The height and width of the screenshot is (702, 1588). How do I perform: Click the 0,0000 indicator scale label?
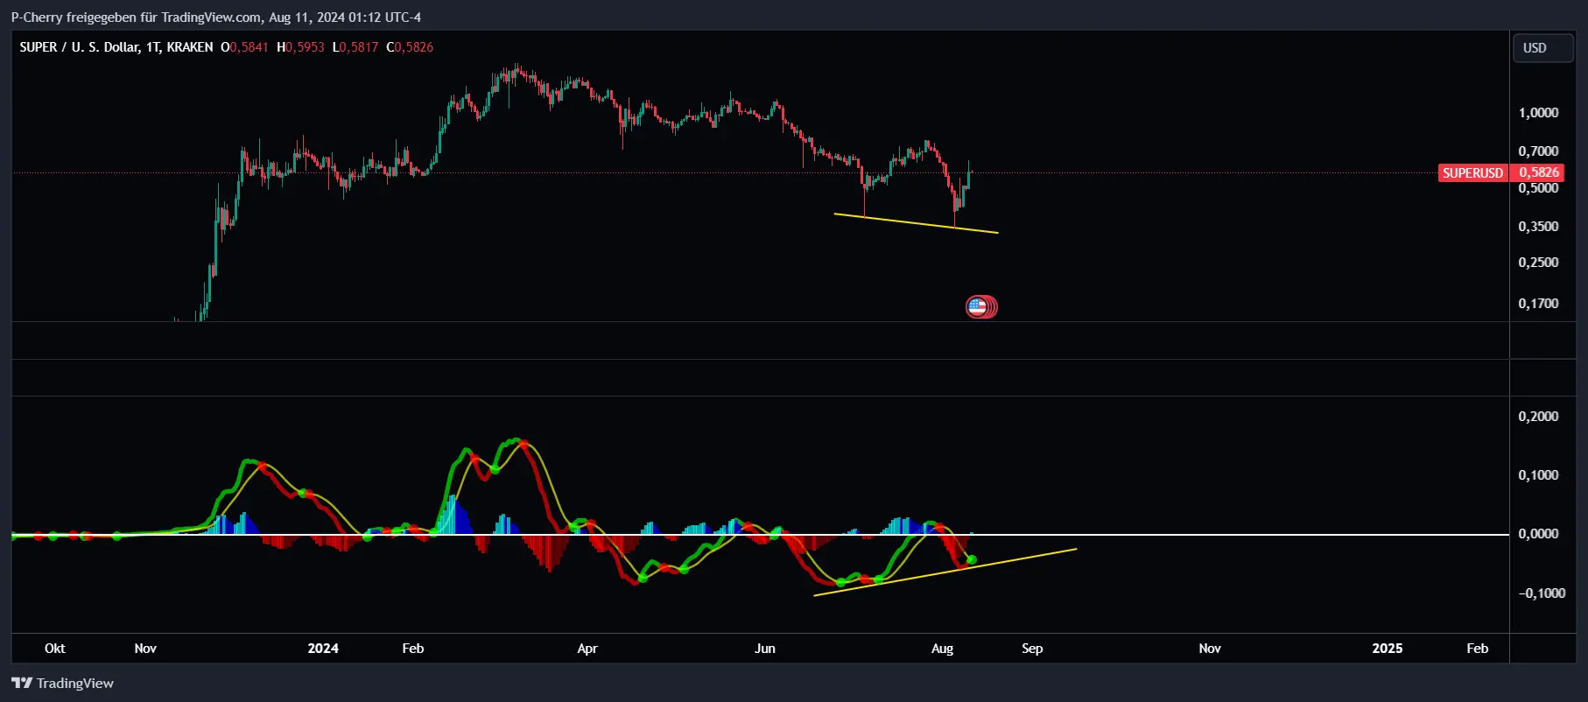(x=1538, y=534)
